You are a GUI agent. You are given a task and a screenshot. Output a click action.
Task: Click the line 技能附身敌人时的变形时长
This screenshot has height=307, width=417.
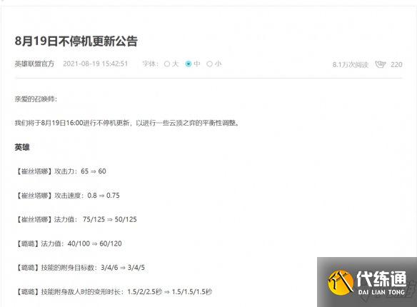[x=114, y=292]
